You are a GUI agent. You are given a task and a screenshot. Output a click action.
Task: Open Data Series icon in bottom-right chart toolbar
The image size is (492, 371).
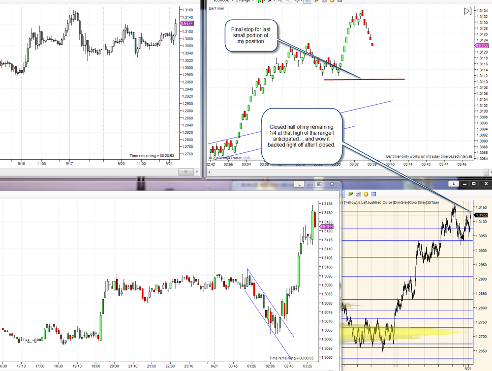[x=350, y=194]
